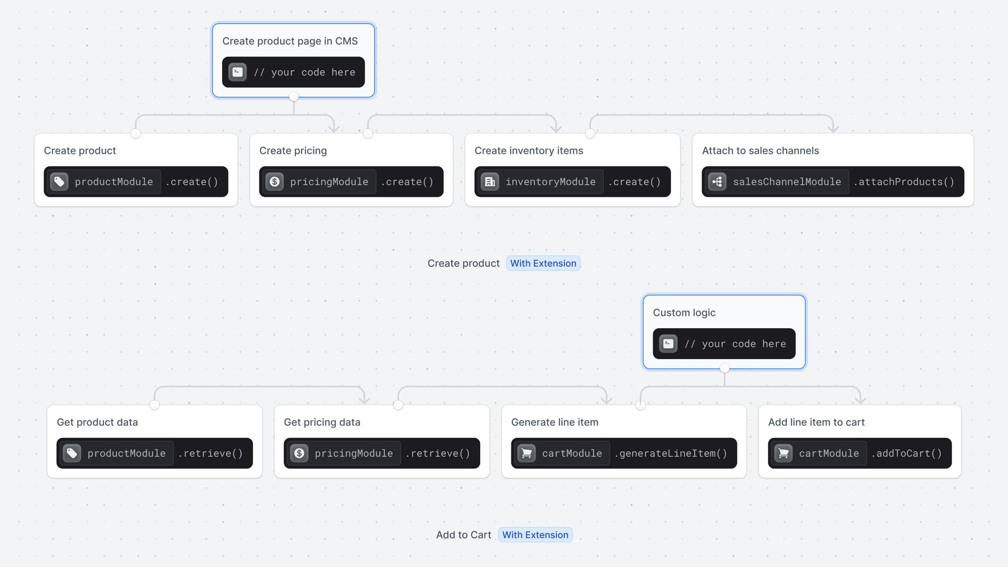1008x567 pixels.
Task: Click the tag icon beside productModule .retrieve()
Action: click(x=72, y=453)
